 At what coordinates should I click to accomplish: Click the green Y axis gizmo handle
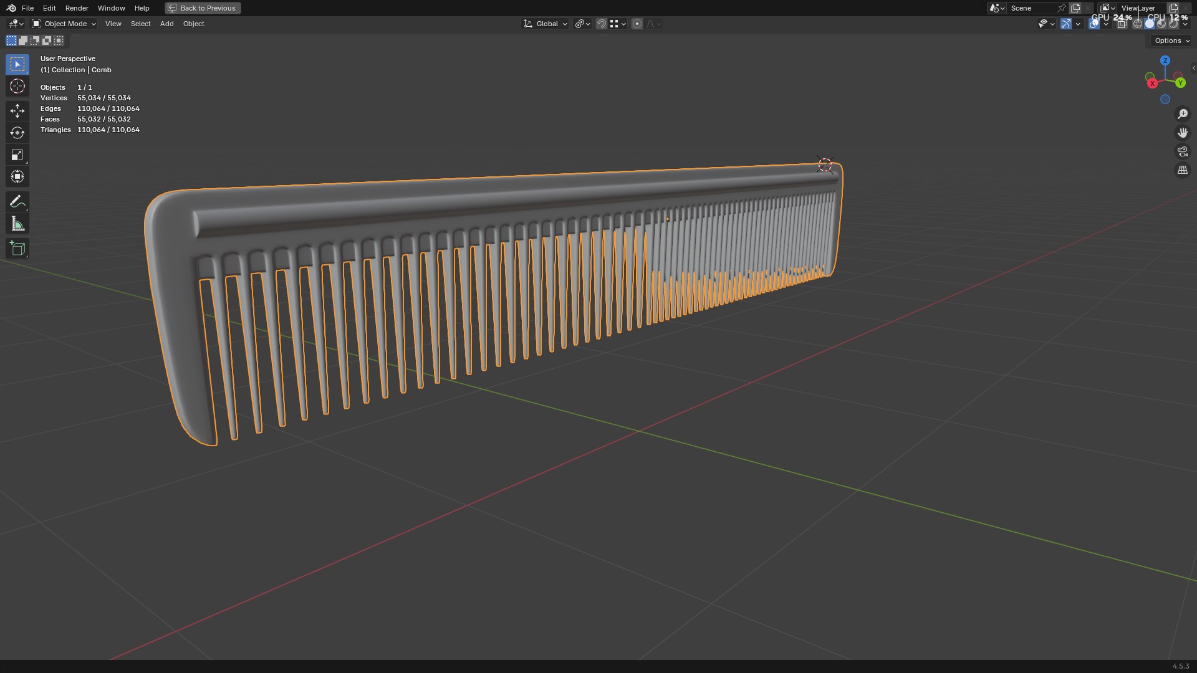pos(1180,83)
